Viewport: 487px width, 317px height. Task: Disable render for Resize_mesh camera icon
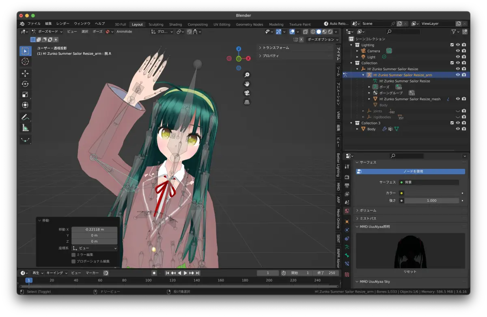click(464, 99)
